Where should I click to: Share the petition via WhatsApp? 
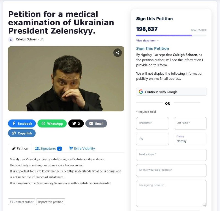point(52,123)
